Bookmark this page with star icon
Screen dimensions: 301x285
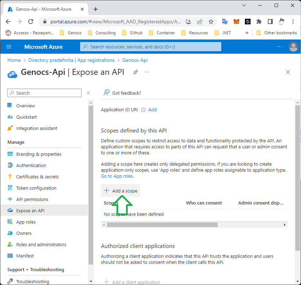(211, 22)
